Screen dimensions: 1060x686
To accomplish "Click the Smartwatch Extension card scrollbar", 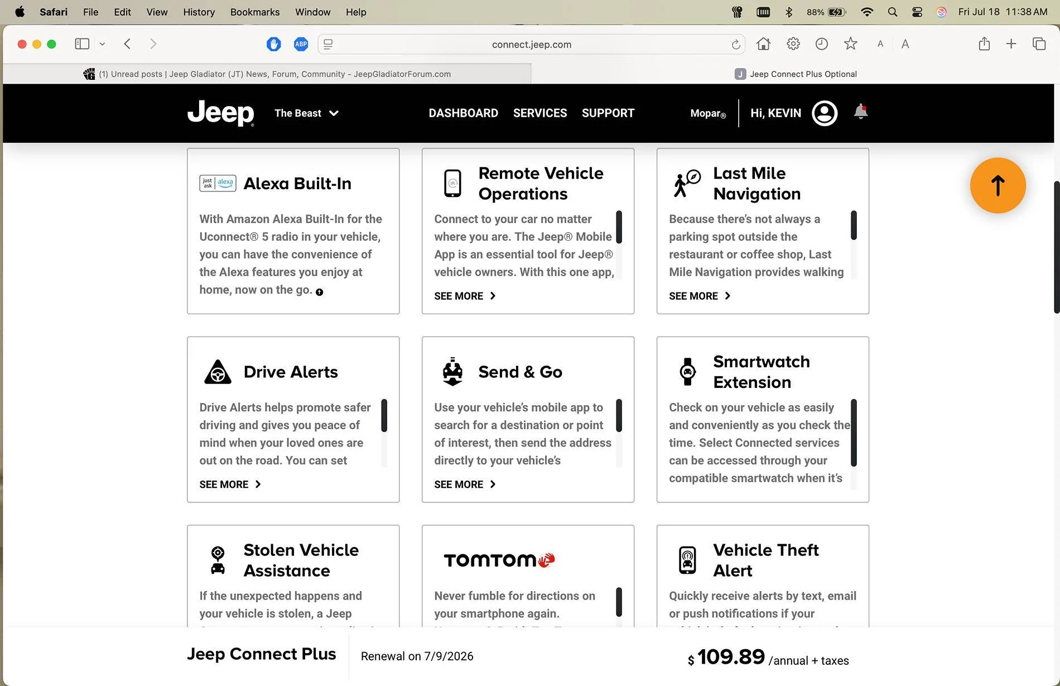I will (854, 433).
